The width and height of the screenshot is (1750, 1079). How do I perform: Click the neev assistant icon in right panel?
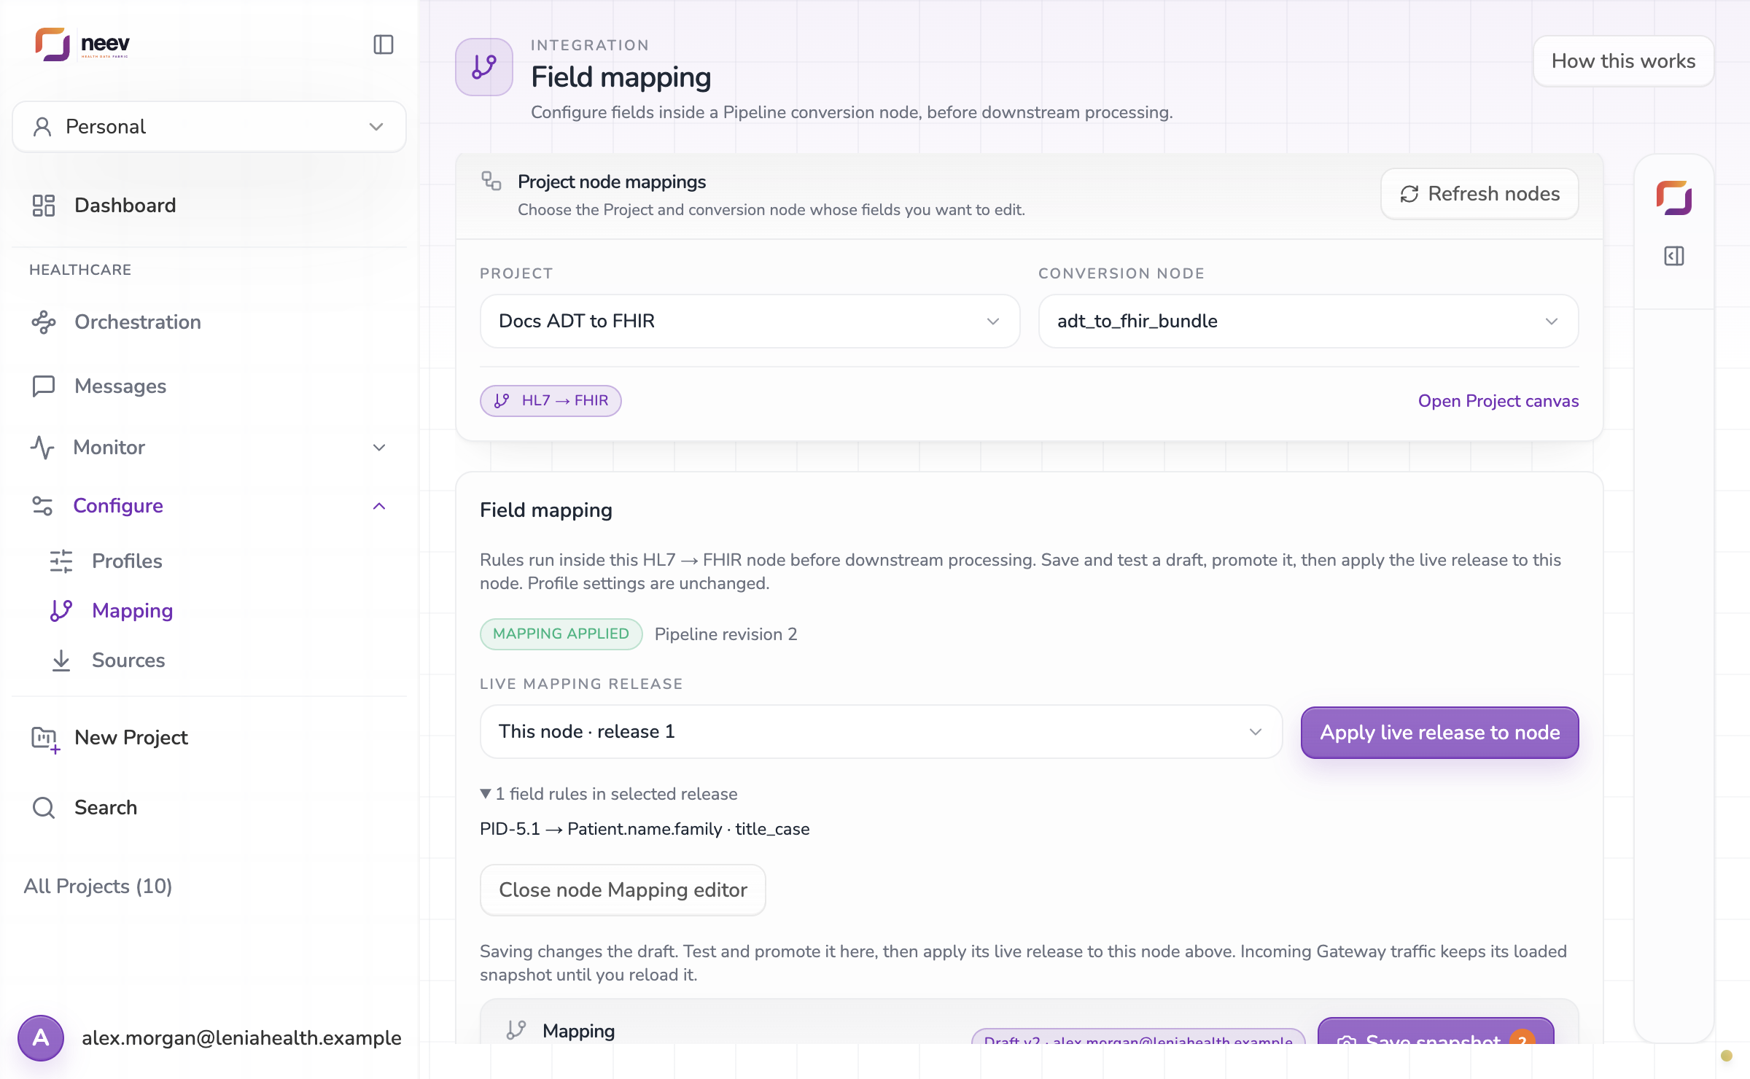(1674, 198)
